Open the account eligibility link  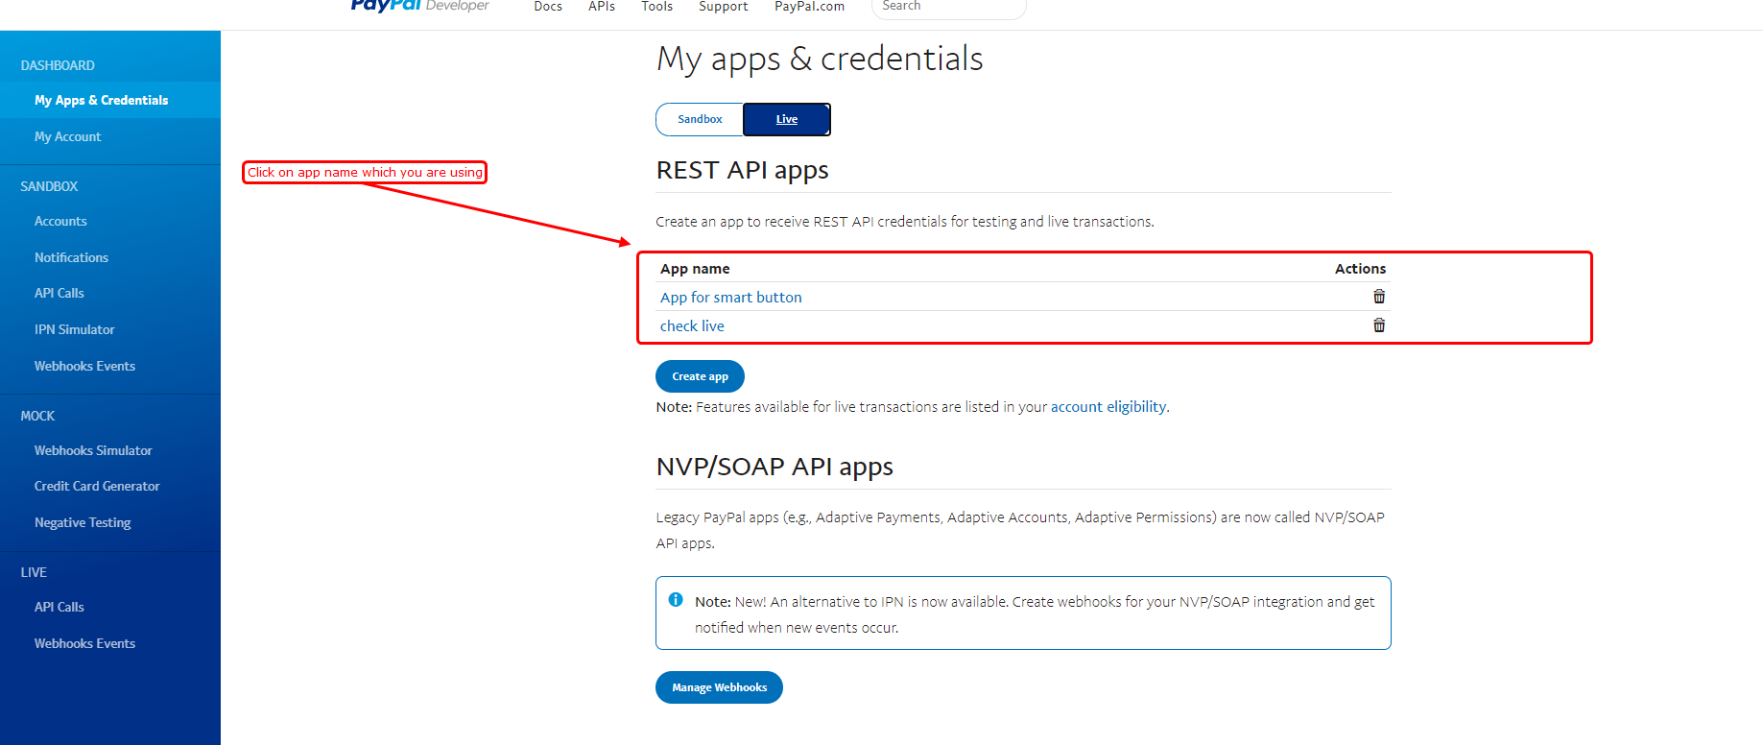[1108, 407]
